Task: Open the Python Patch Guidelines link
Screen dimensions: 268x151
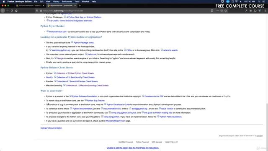Action: coord(171,117)
